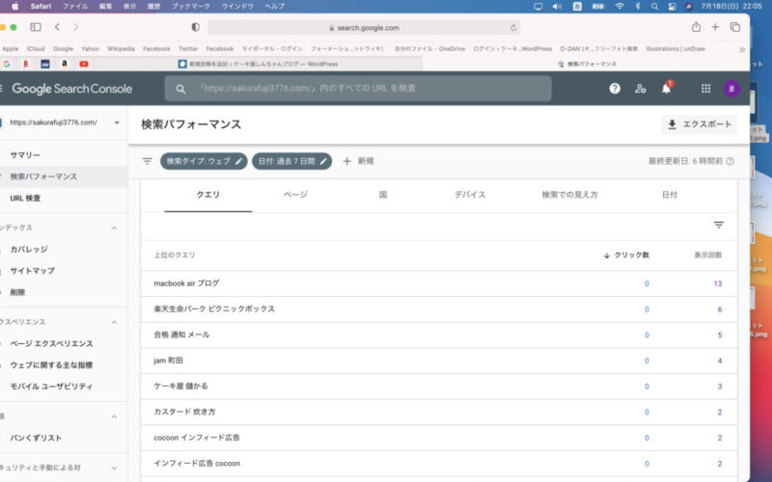
Task: Collapse the section above パンくずリスト
Action: 114,416
